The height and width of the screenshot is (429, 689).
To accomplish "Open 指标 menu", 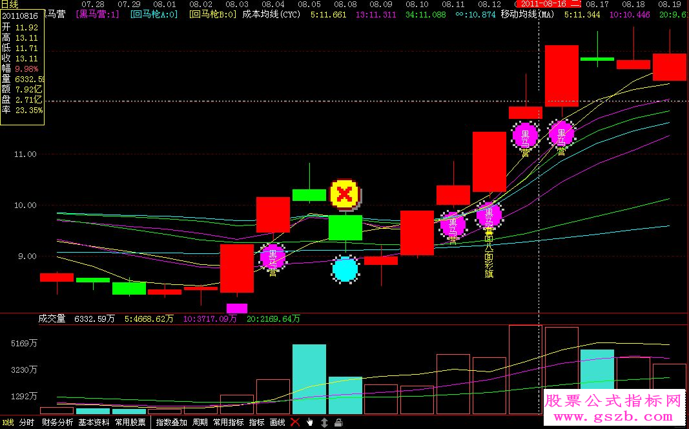I will point(256,423).
